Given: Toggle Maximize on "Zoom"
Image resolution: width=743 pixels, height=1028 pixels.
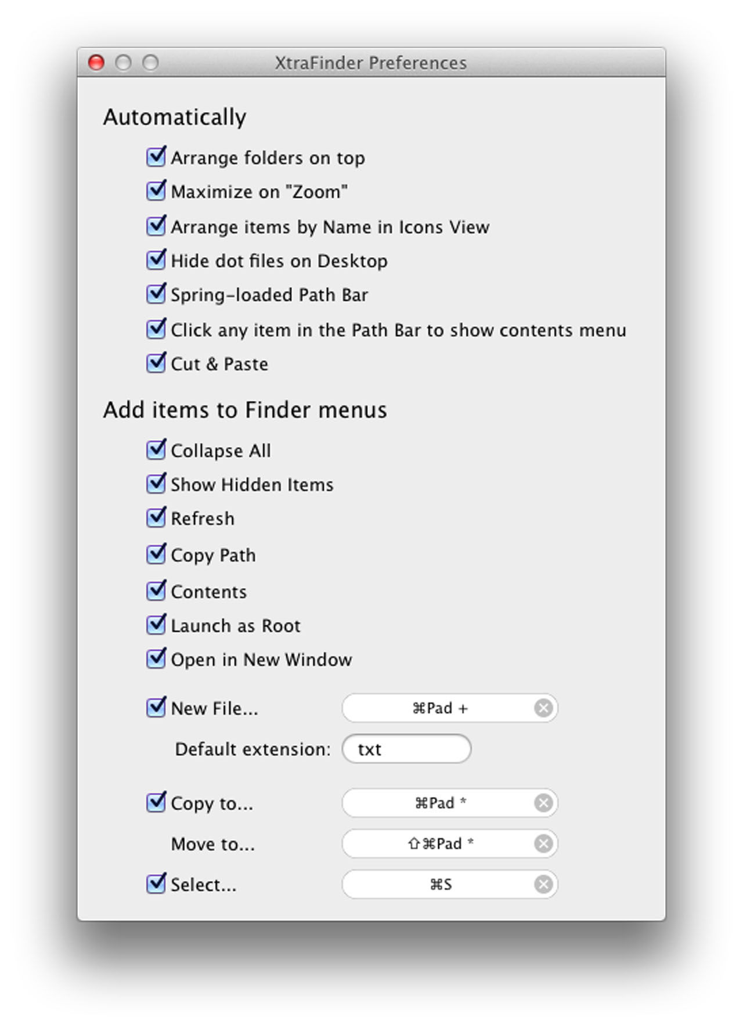Looking at the screenshot, I should pos(154,190).
